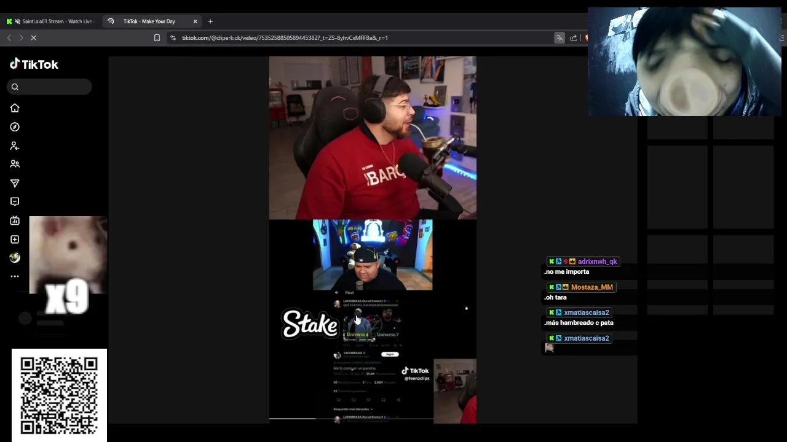Open the More three-dots menu
The image size is (787, 442).
(15, 276)
